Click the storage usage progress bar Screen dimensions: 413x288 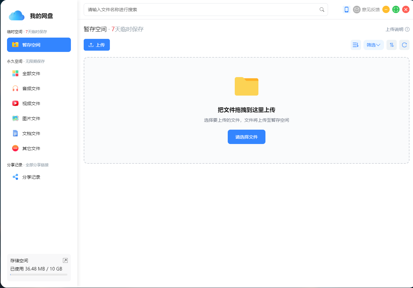coord(39,274)
